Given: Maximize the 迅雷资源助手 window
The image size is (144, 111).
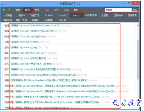Looking at the screenshot, I should click(129, 3).
